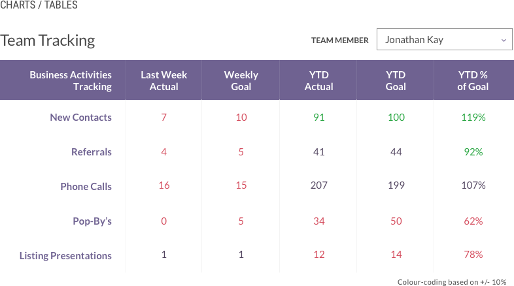This screenshot has width=514, height=286.
Task: Select the YTD Goal column header
Action: coord(396,80)
